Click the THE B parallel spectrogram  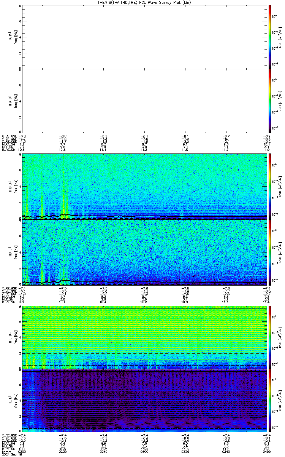point(144,401)
